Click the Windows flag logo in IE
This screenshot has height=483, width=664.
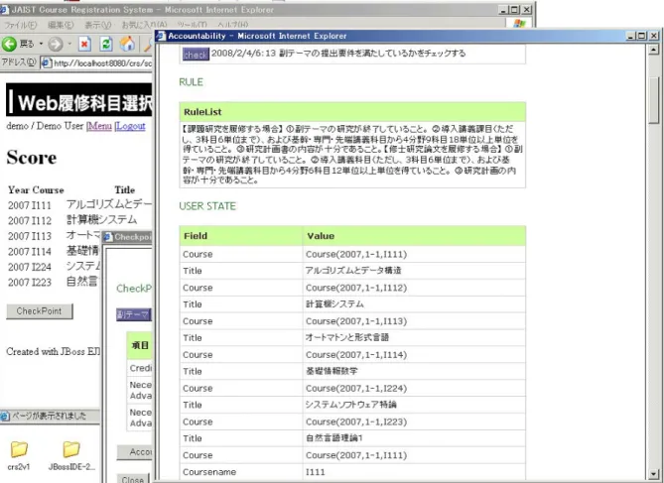(519, 24)
